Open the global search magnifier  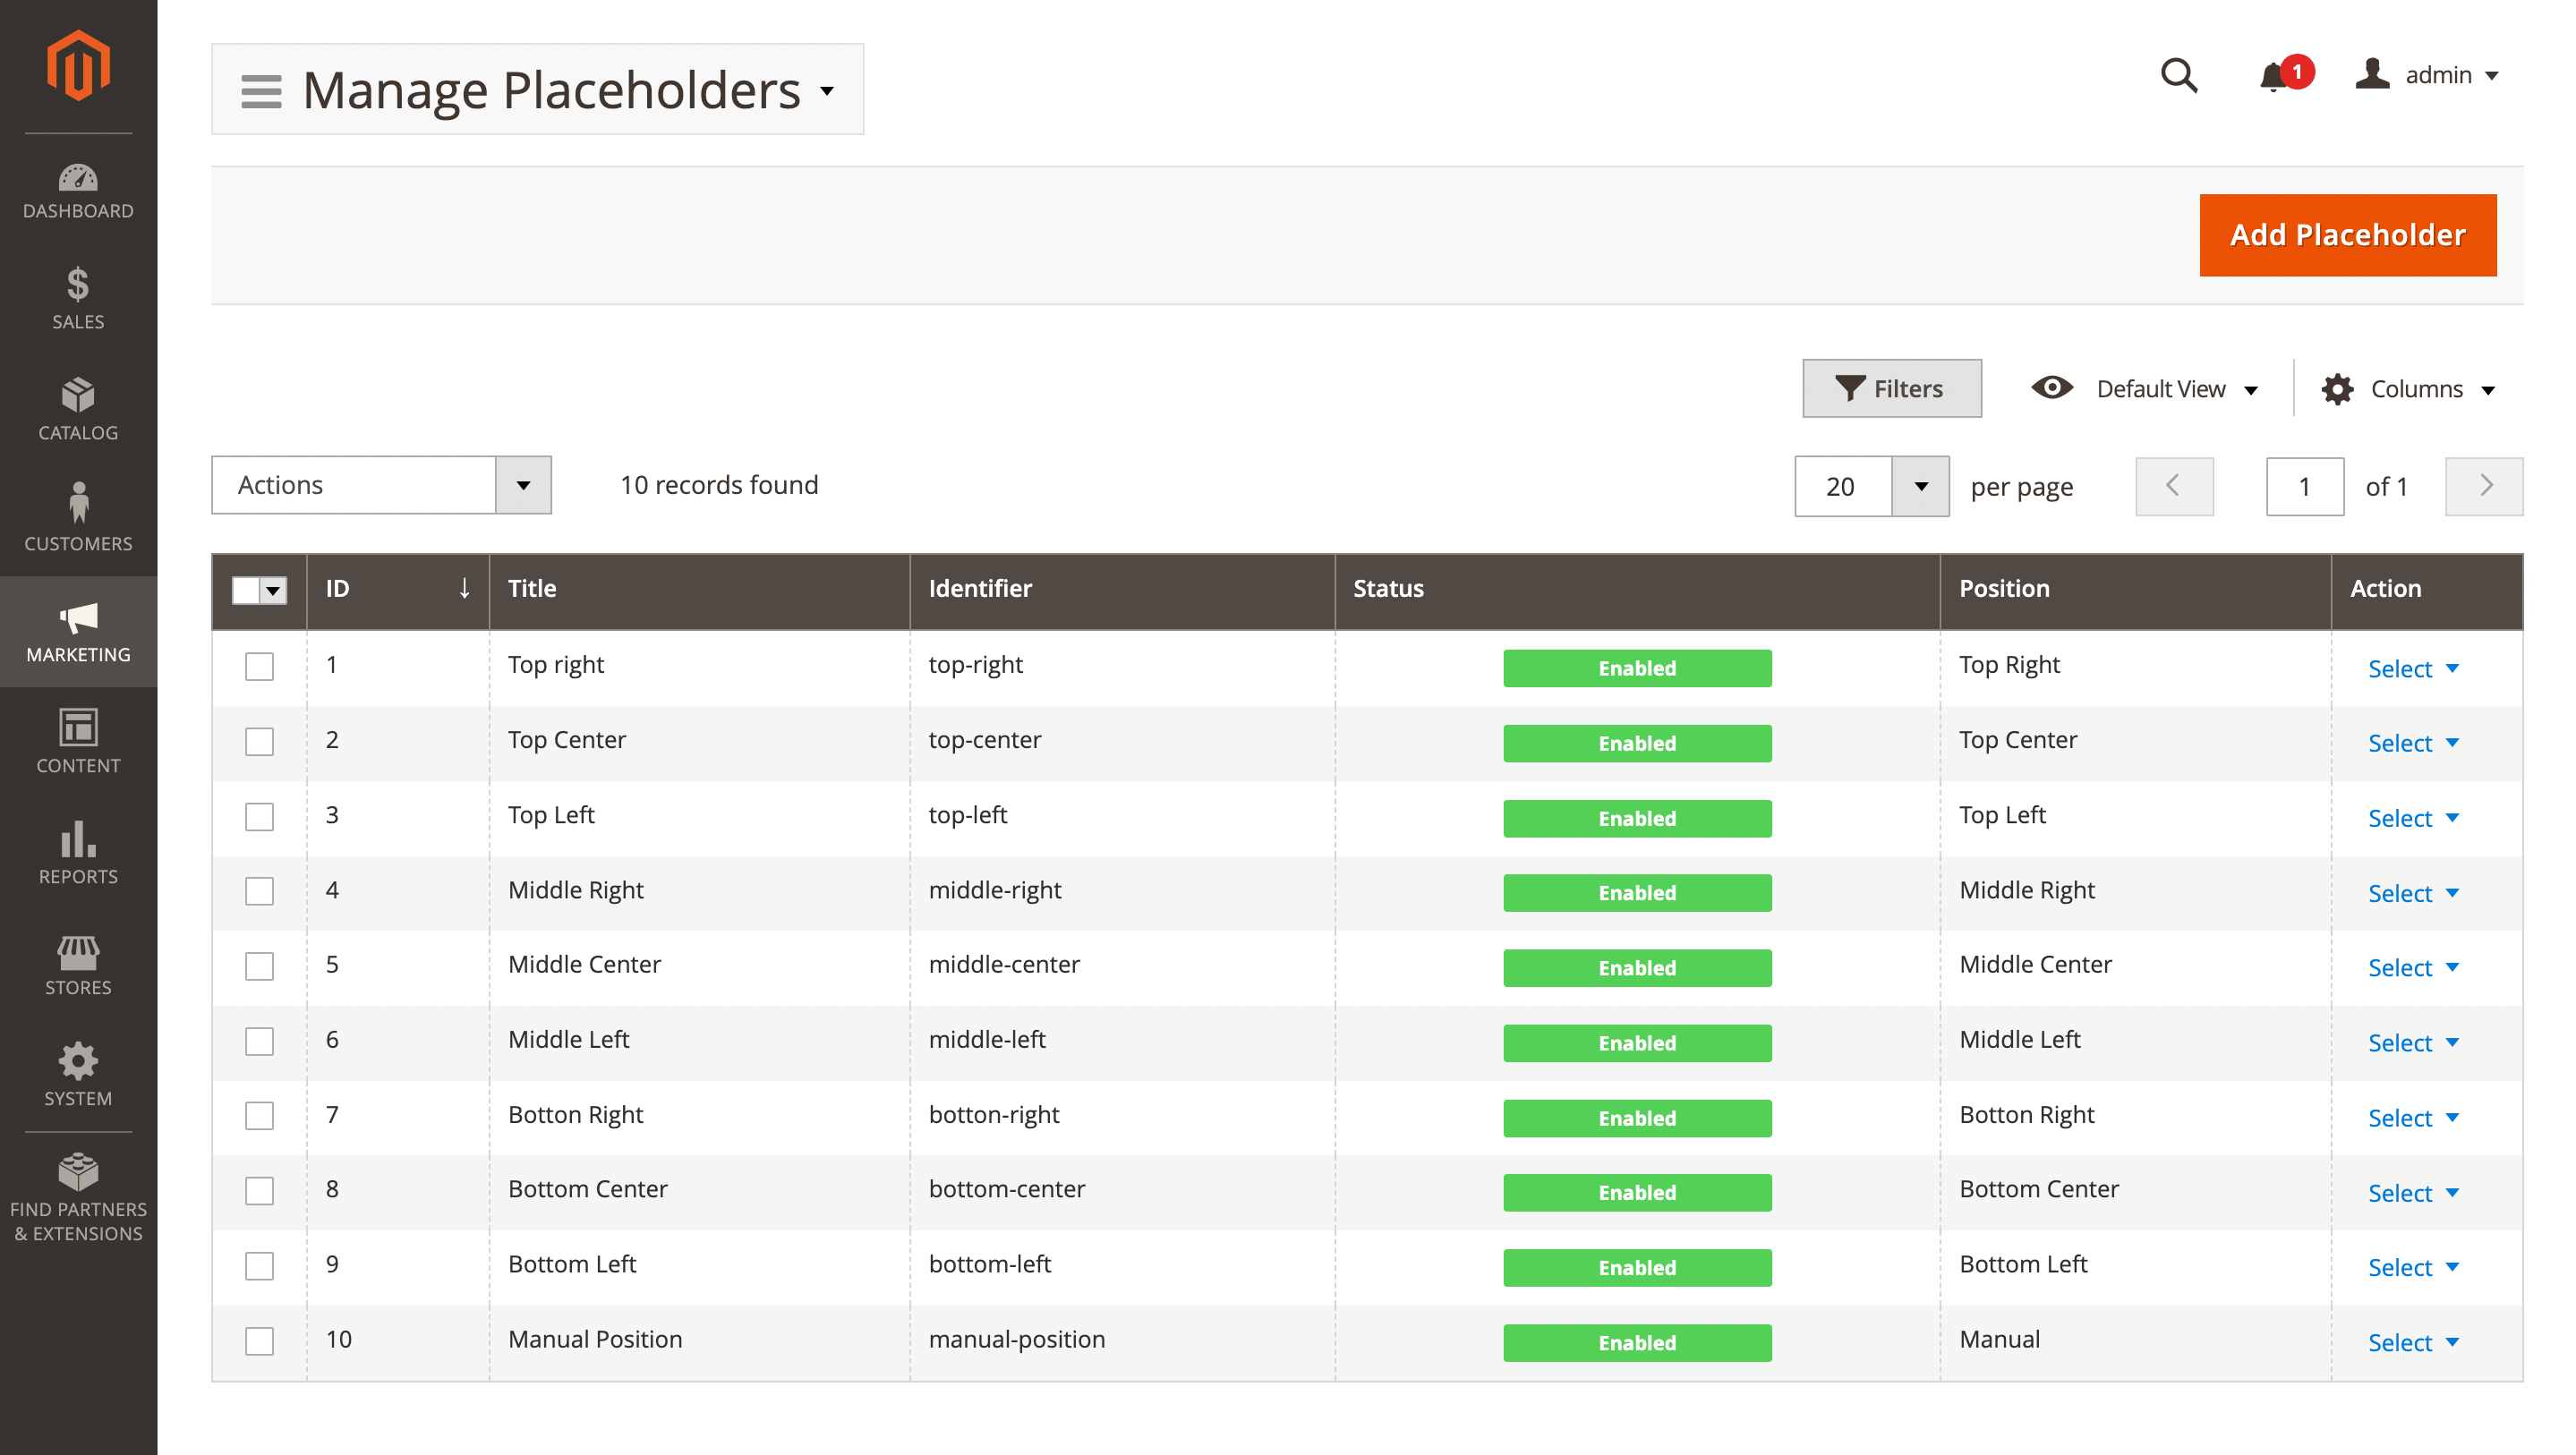2180,75
